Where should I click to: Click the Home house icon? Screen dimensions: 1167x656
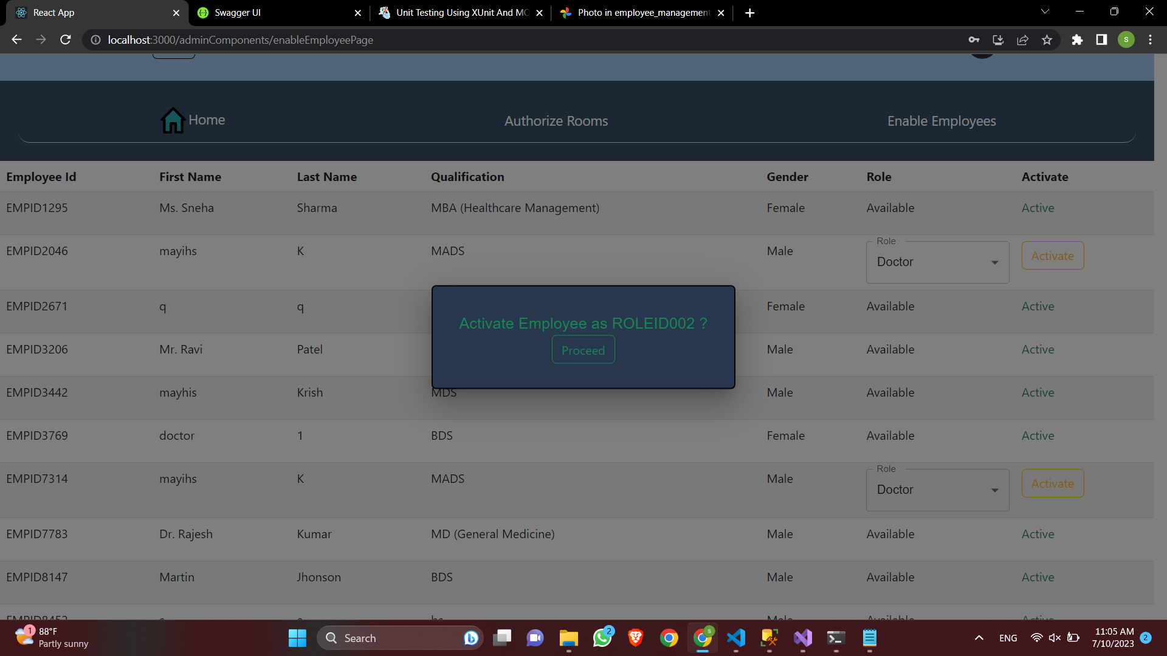click(173, 120)
